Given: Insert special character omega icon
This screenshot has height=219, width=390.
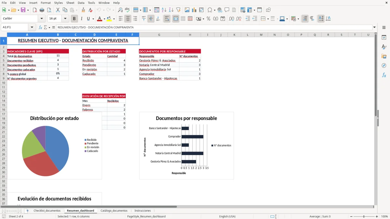Looking at the screenshot, I should pyautogui.click(x=210, y=10).
